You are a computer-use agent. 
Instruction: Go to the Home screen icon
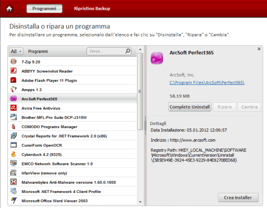point(9,9)
